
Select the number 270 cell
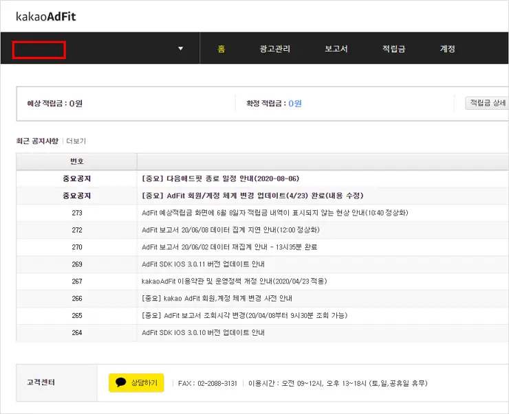[77, 247]
